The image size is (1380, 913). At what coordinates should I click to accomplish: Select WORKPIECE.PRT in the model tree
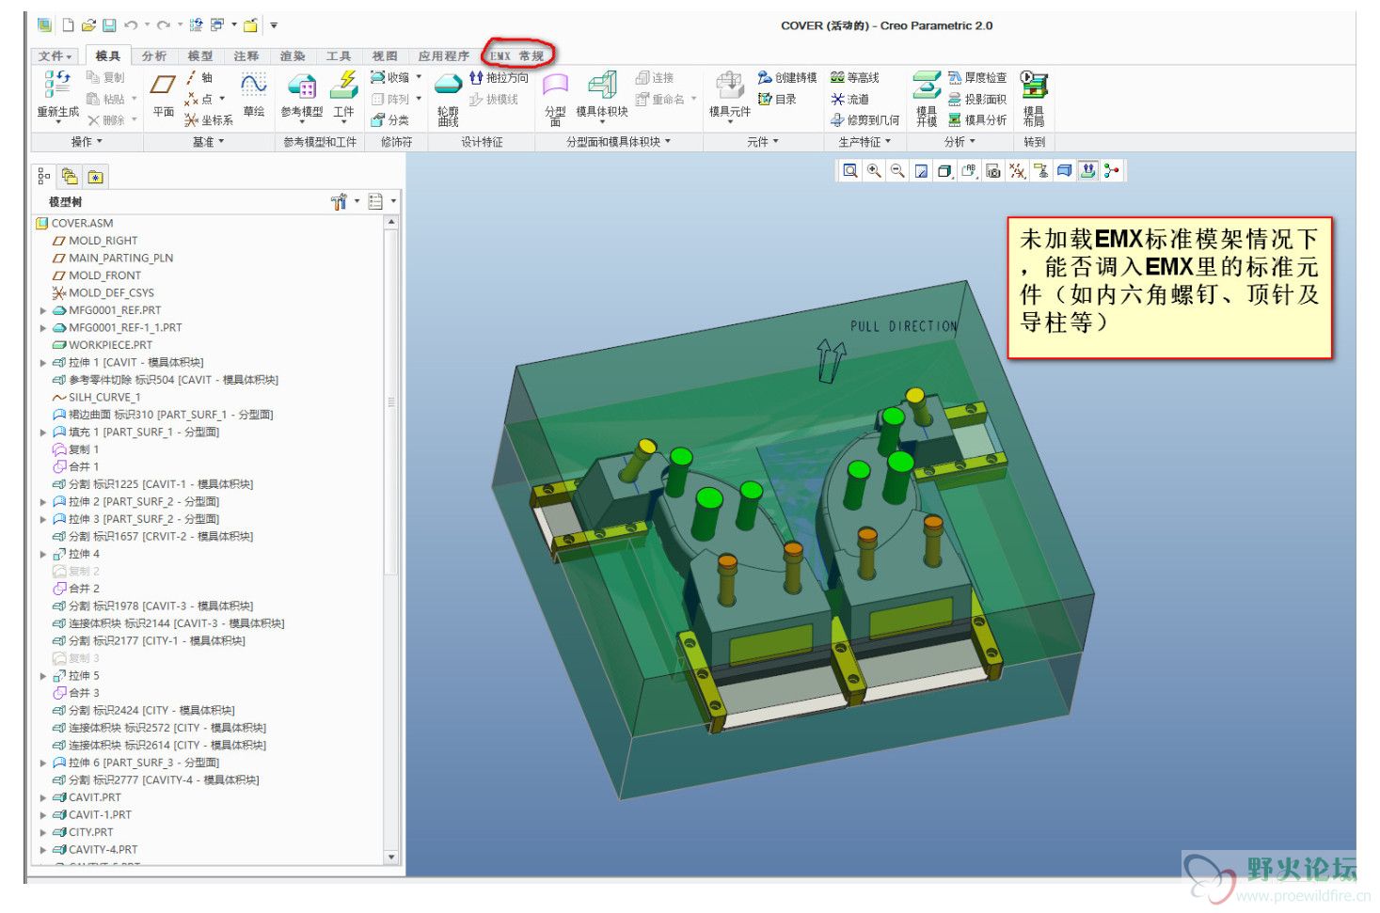(x=102, y=346)
